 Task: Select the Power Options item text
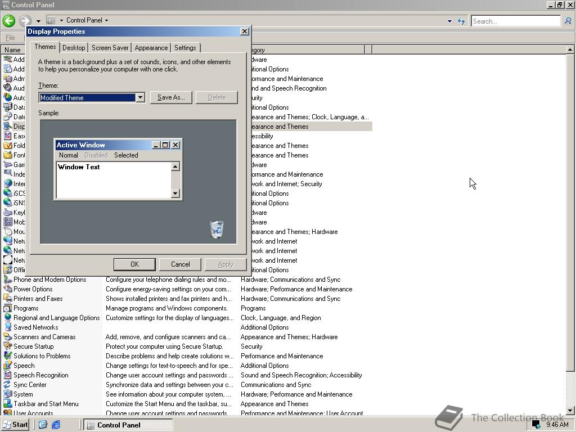[x=33, y=289]
